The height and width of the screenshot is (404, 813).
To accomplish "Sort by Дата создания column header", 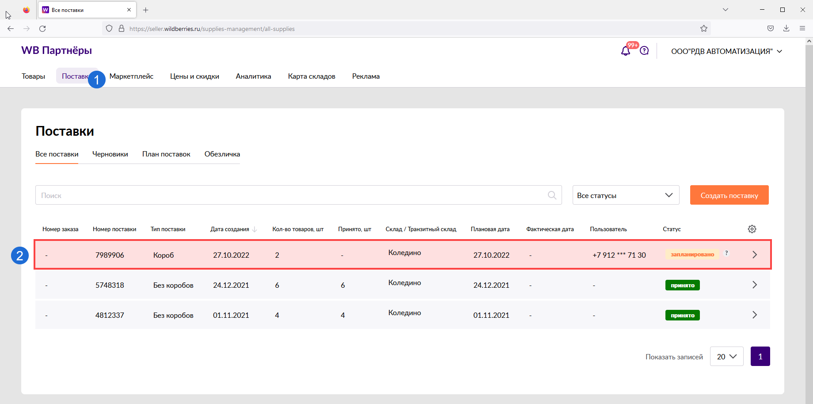I will coord(230,229).
